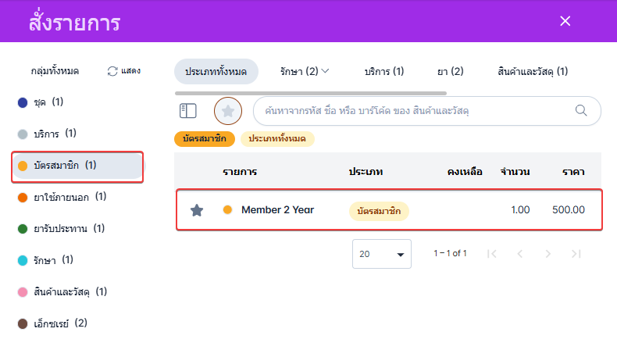The width and height of the screenshot is (617, 350).
Task: Go to next page arrow
Action: pyautogui.click(x=548, y=254)
